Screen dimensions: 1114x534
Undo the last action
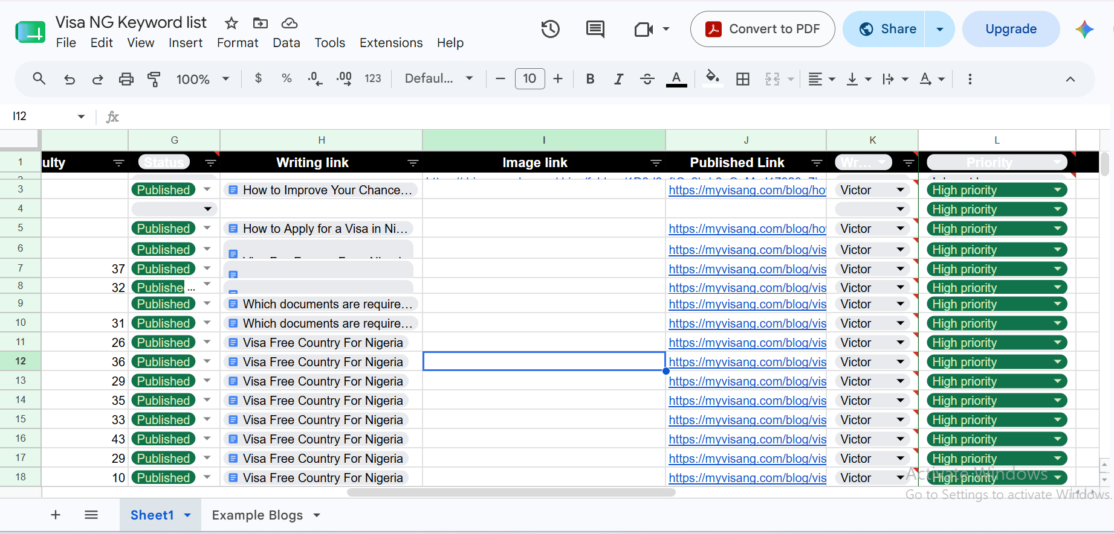(70, 79)
